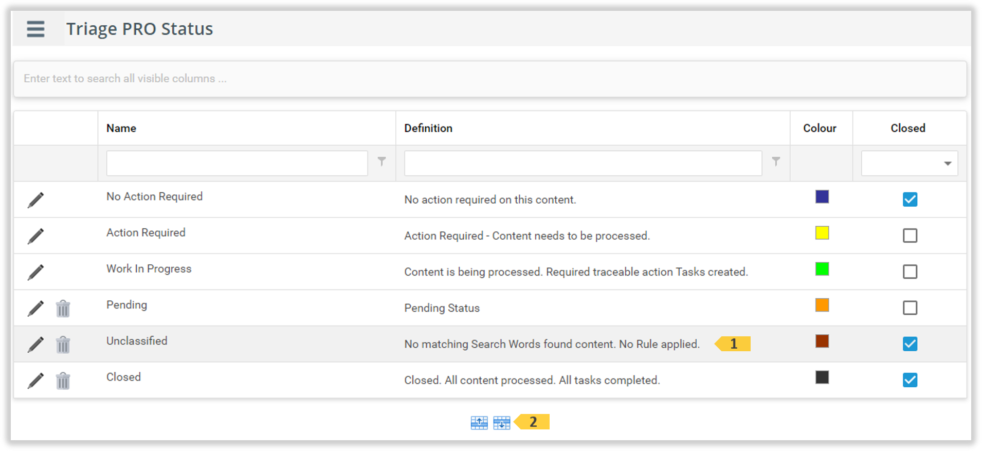
Task: Click the search all visible columns field
Action: click(x=489, y=79)
